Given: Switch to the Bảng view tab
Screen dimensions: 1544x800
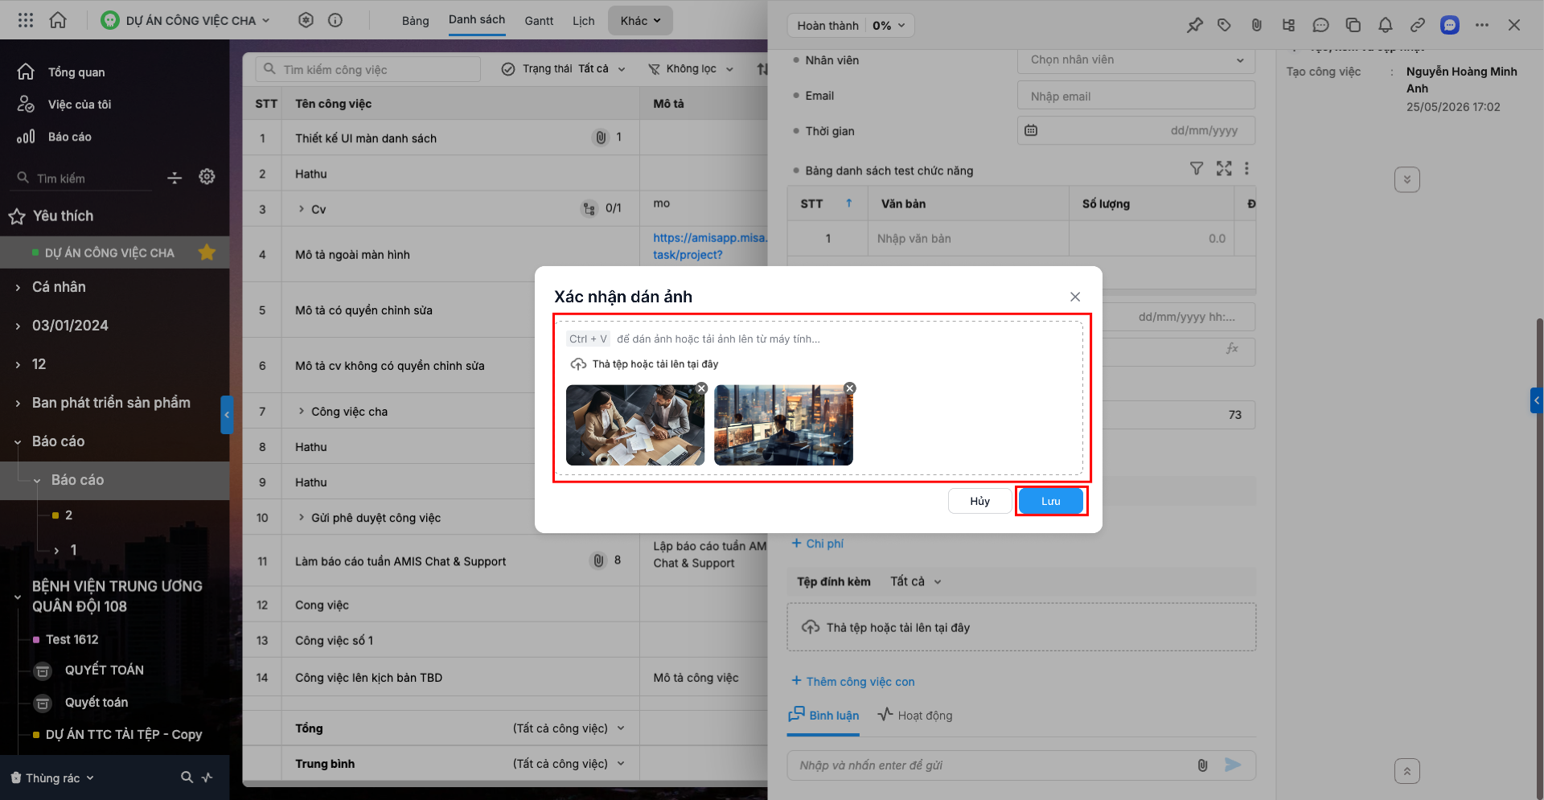Looking at the screenshot, I should pos(415,21).
